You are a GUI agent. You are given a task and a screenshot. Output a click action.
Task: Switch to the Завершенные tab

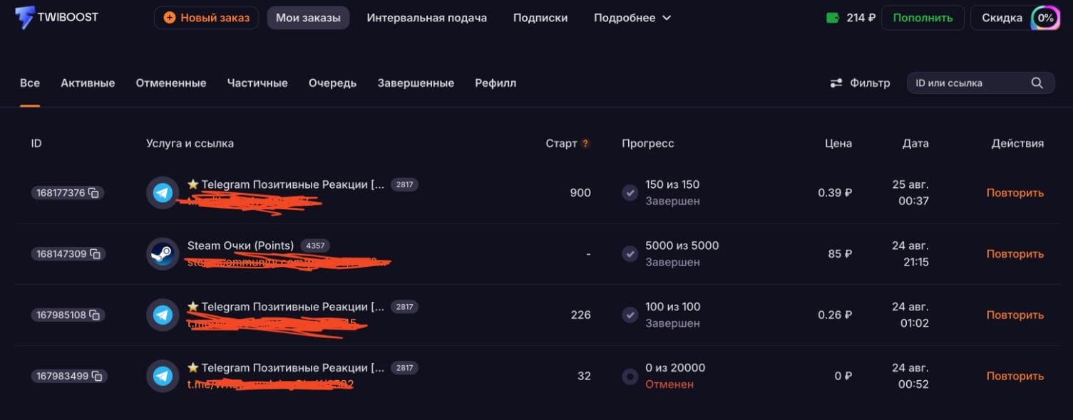click(416, 83)
